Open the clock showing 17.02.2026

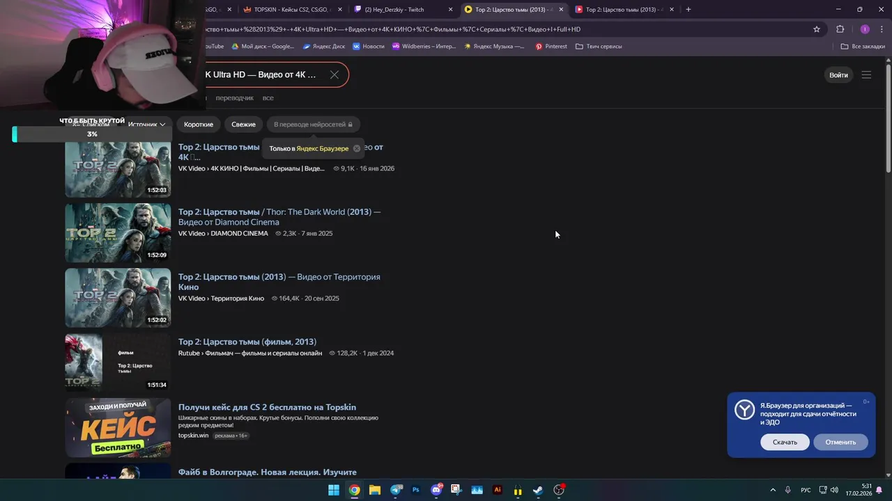[859, 490]
